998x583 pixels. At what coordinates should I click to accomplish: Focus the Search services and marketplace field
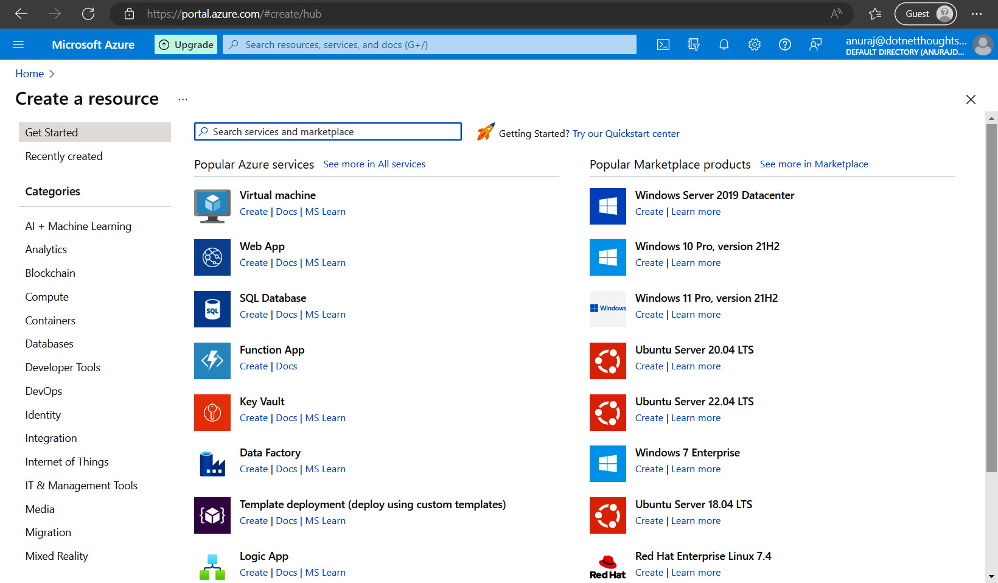point(328,131)
